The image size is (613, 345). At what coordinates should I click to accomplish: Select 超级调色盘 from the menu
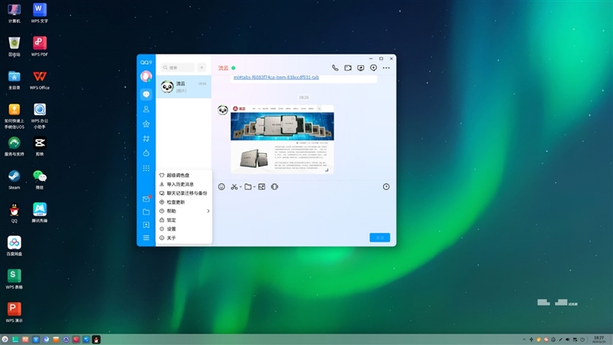pyautogui.click(x=178, y=176)
